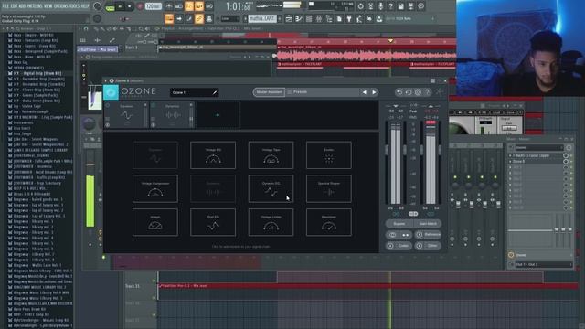Open the pattern selector dropdown in toolbar

coord(262,18)
